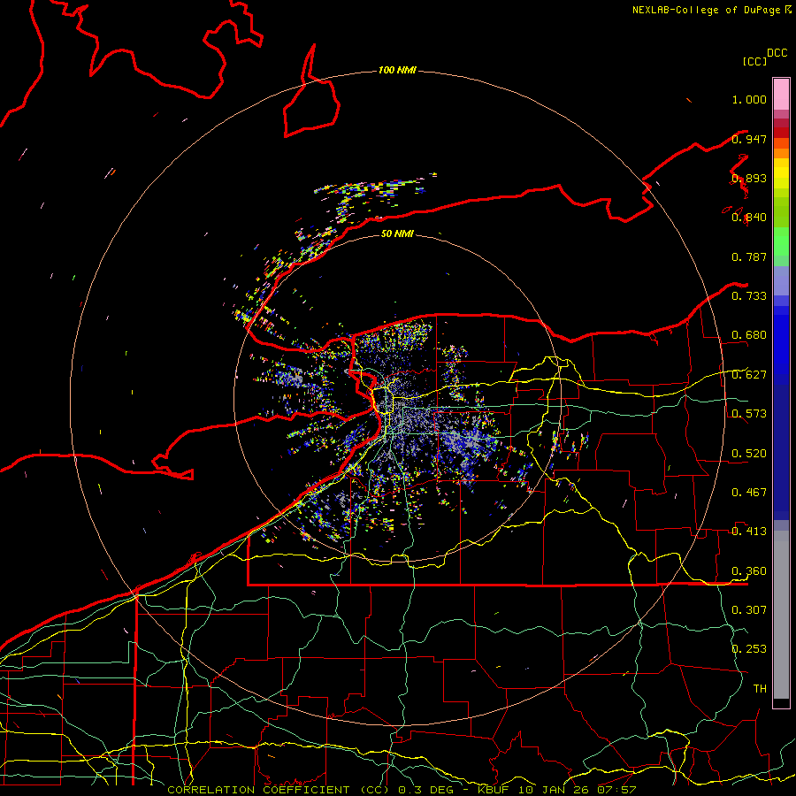Select the 0.467 legend value
This screenshot has width=796, height=796.
coord(749,493)
